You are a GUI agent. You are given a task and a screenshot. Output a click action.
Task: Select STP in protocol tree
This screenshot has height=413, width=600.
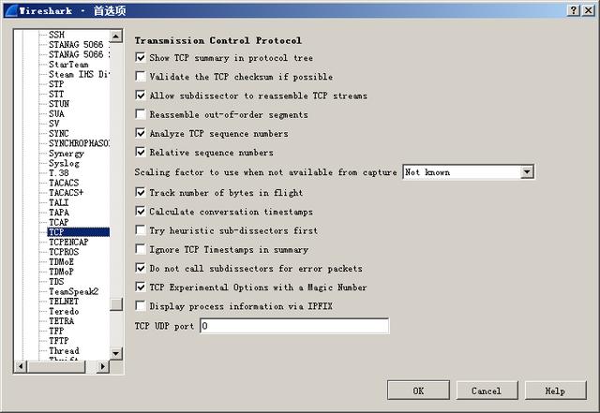coord(56,84)
